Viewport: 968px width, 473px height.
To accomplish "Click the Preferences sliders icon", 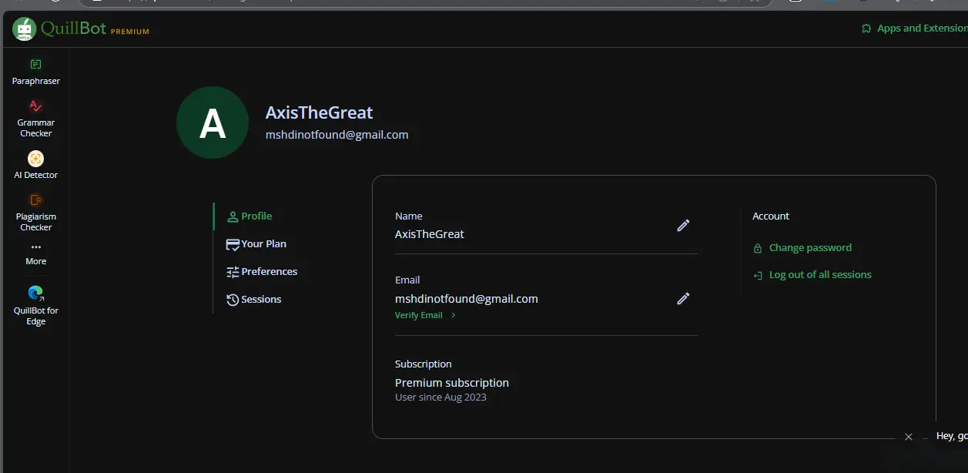I will click(x=233, y=272).
